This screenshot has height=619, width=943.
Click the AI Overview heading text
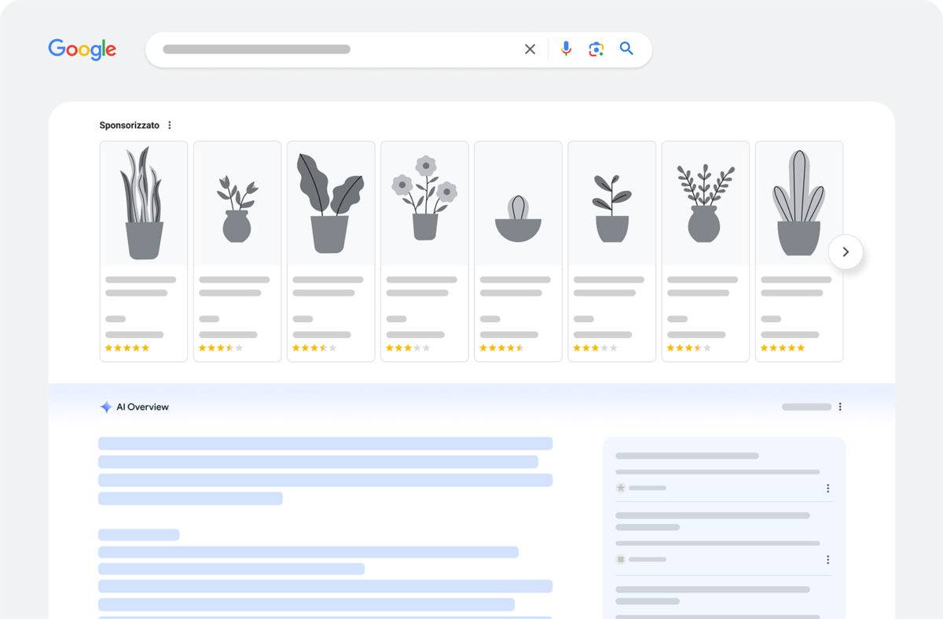coord(142,407)
